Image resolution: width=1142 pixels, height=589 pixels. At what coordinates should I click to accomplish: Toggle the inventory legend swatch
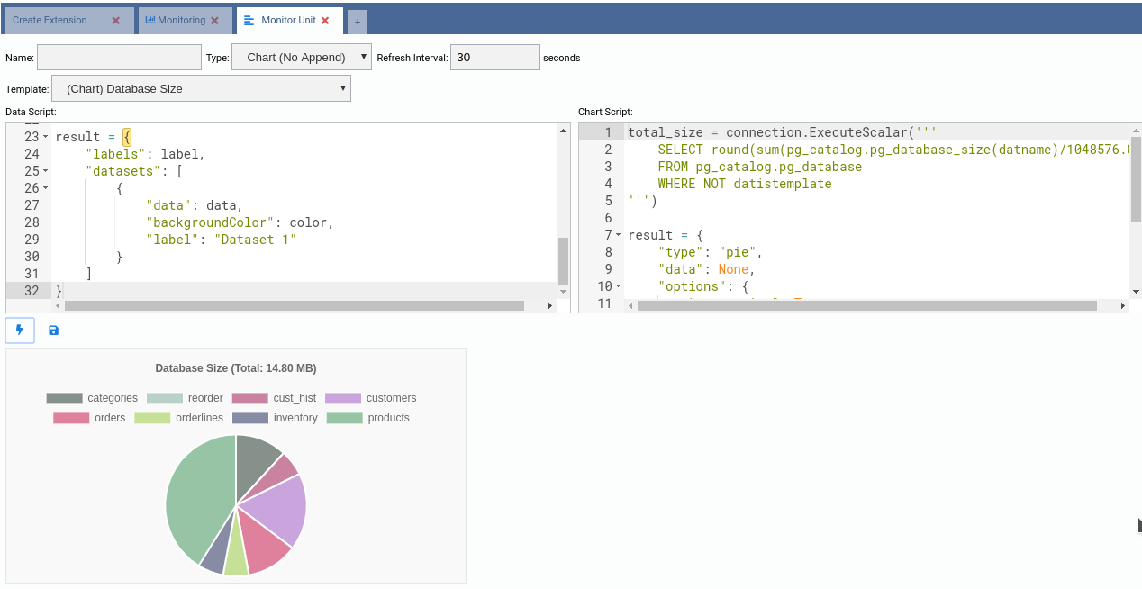click(x=250, y=418)
